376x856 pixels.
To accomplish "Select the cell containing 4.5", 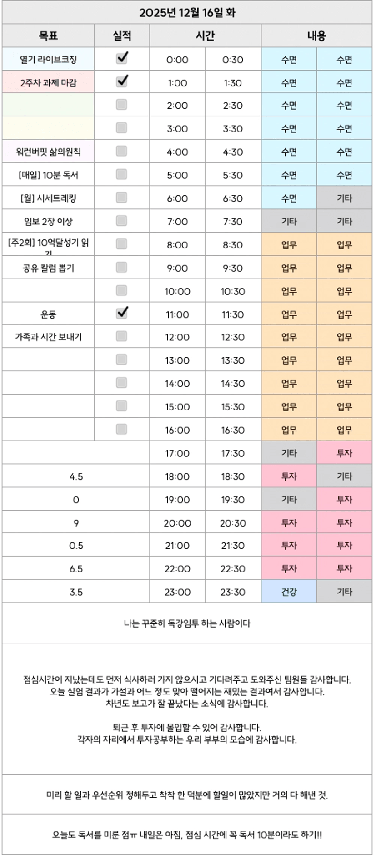I will click(76, 476).
